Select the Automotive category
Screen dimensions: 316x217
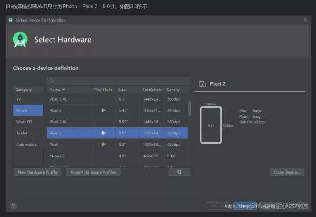tap(28, 145)
